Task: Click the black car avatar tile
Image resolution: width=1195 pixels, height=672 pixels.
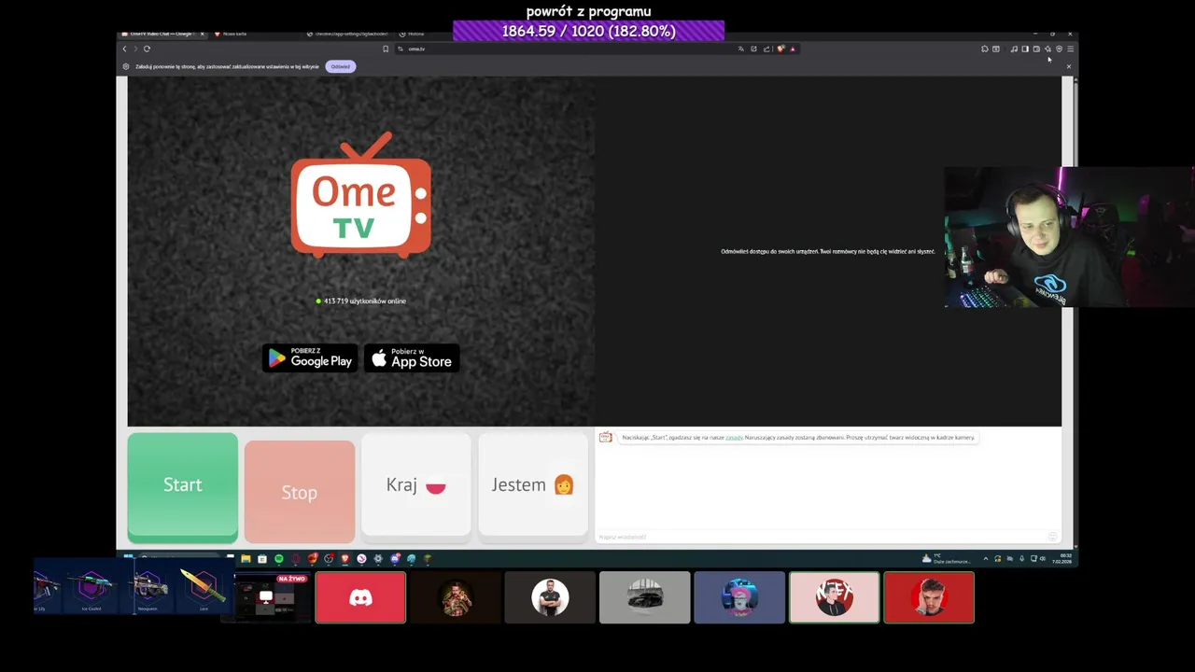Action: click(x=645, y=597)
